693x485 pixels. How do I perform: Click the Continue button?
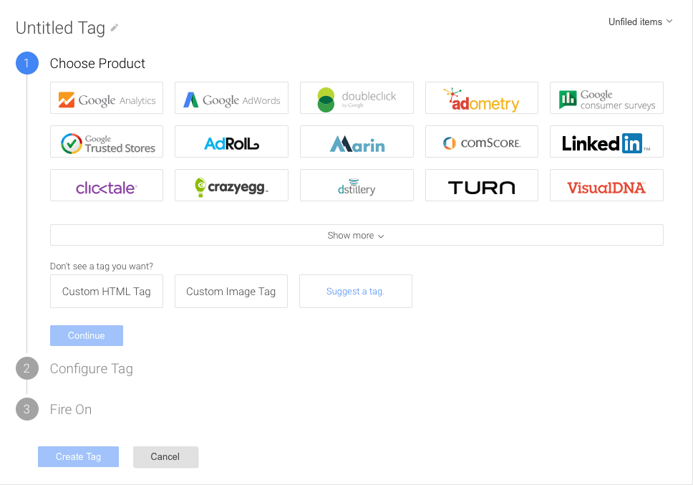(x=87, y=335)
